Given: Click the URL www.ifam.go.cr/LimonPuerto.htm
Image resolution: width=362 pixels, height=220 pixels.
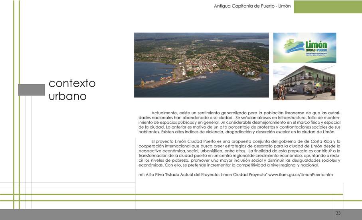Looking at the screenshot, I should coord(301,174).
